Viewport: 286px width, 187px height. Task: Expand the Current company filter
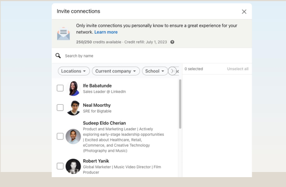[x=115, y=71]
